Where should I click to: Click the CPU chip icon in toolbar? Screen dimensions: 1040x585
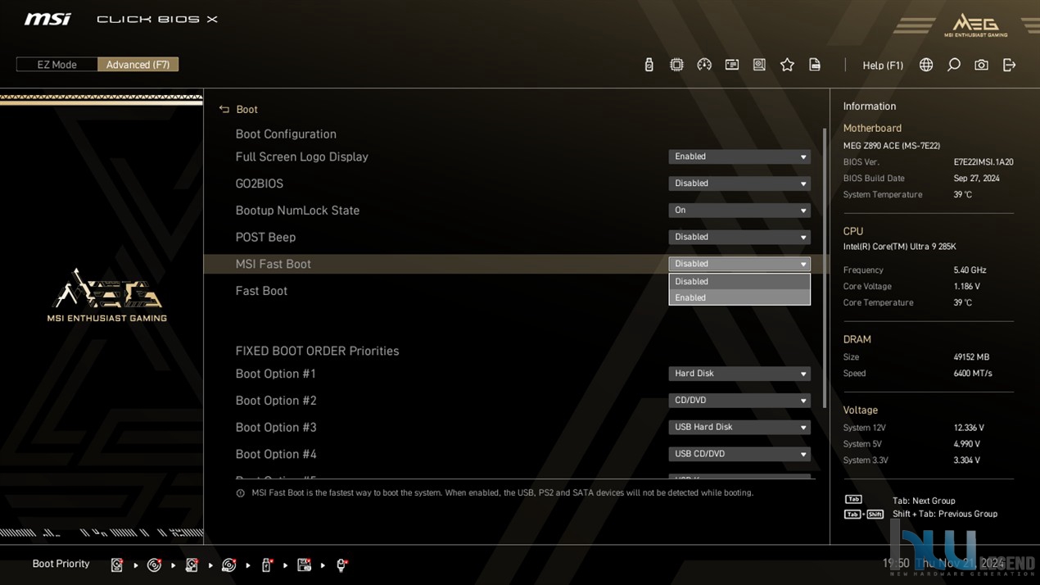coord(676,65)
